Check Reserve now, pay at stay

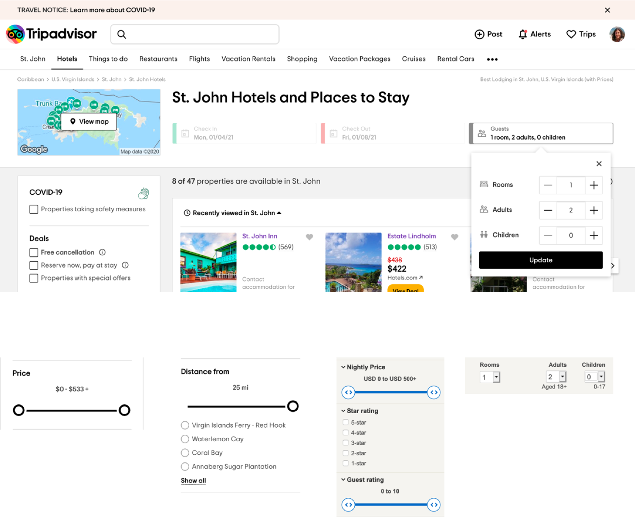(x=34, y=265)
